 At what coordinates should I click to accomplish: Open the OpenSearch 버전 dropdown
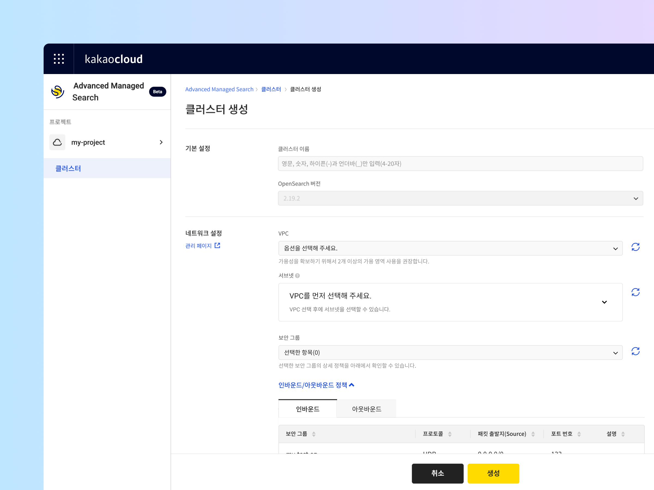coord(636,198)
